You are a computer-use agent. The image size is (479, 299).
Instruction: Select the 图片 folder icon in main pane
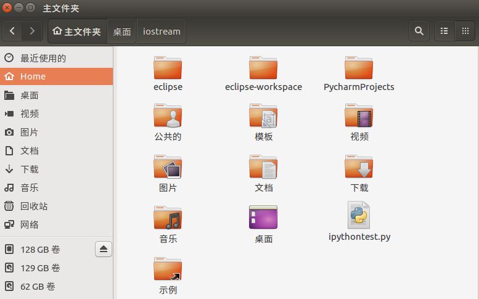tap(168, 166)
